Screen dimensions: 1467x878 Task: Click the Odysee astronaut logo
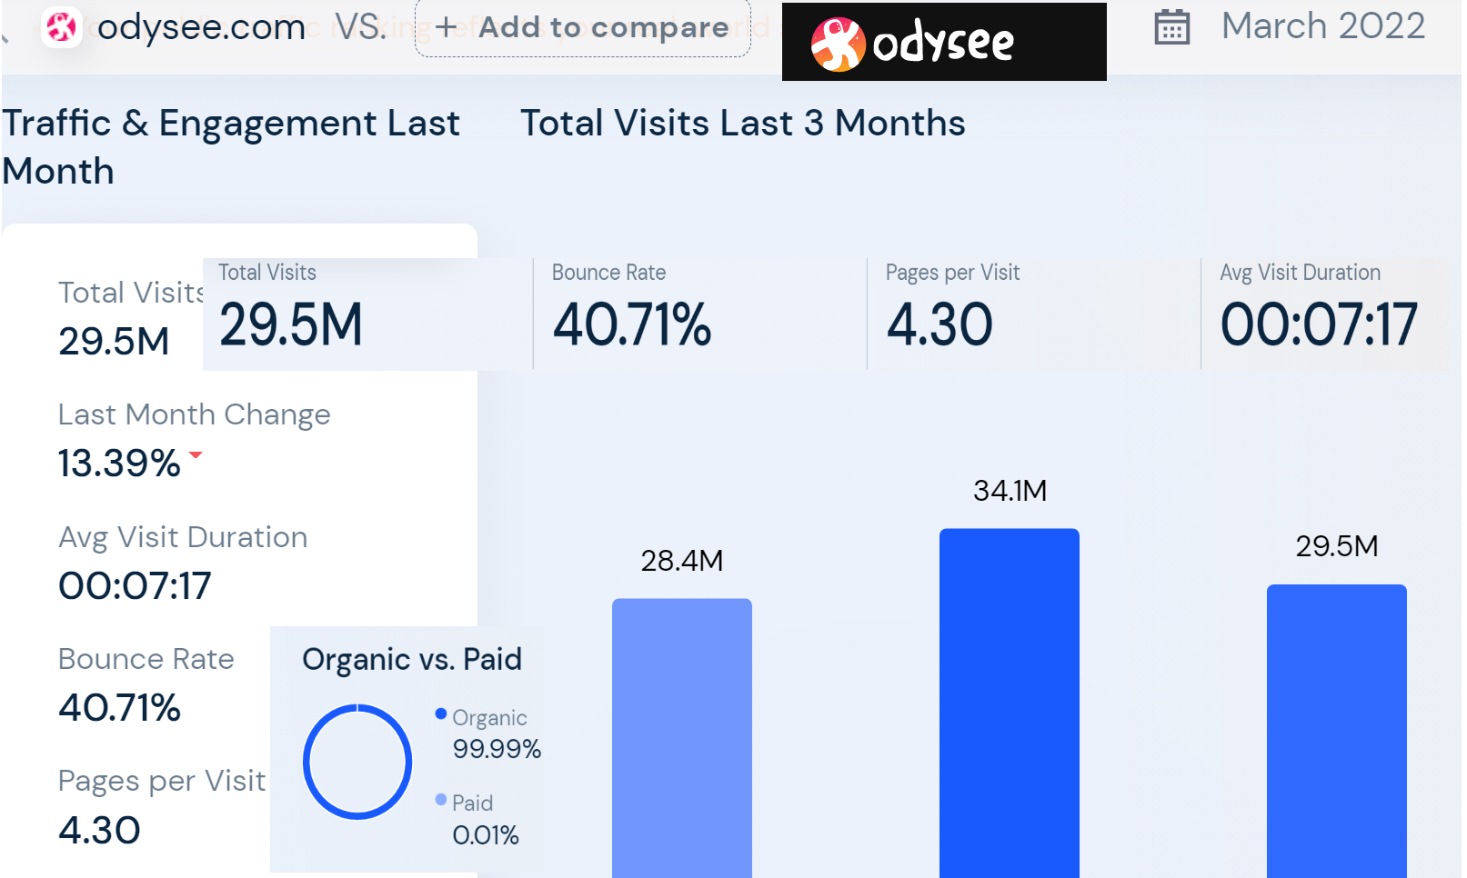click(837, 44)
